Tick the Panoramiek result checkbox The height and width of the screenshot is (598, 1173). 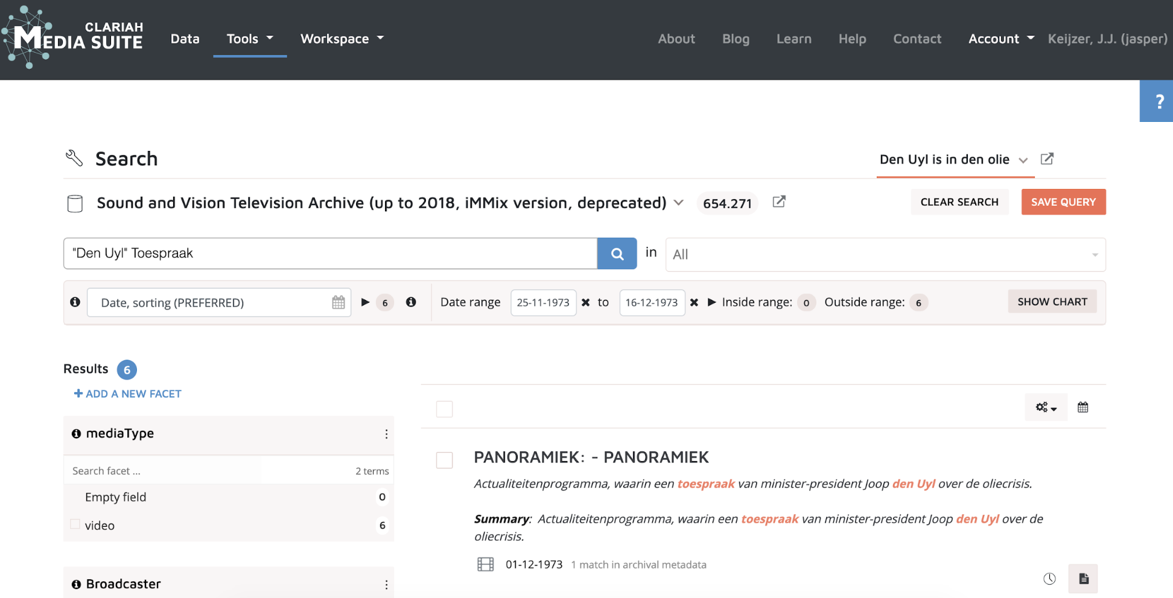[x=444, y=460]
